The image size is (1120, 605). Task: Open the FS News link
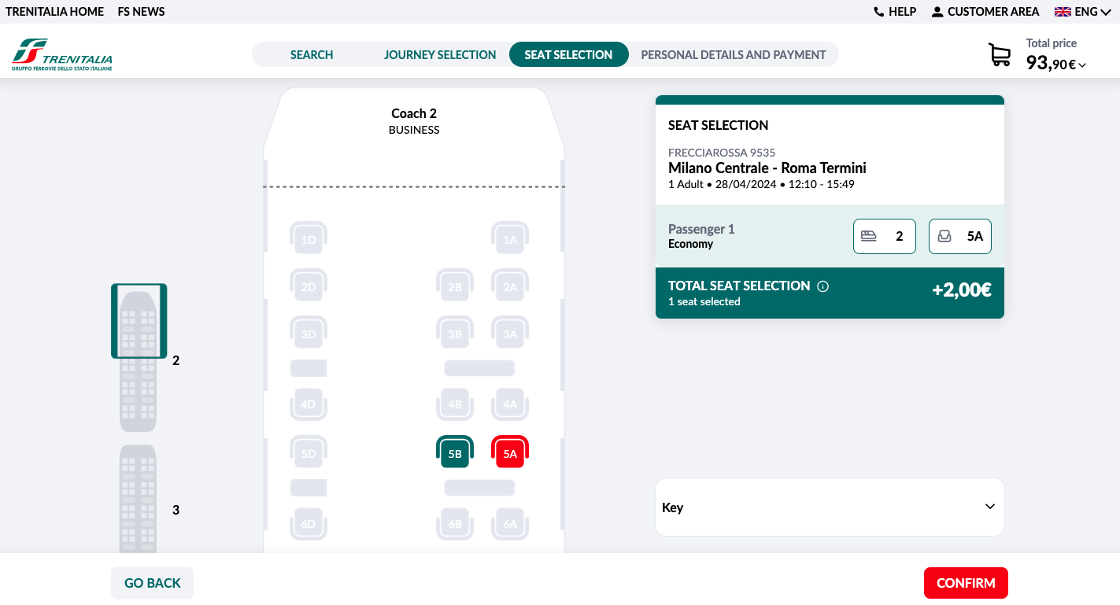(142, 12)
